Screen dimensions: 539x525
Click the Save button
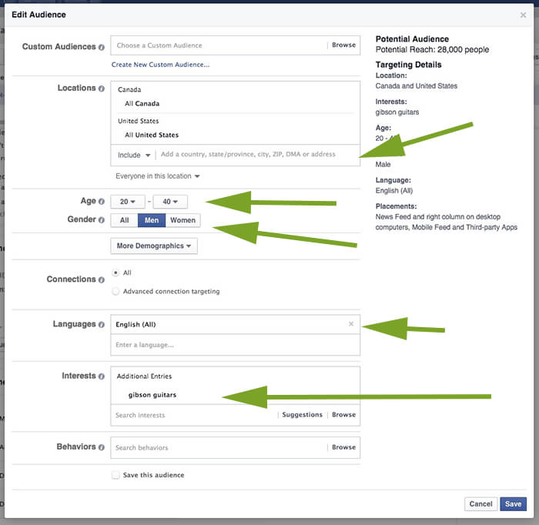pyautogui.click(x=513, y=504)
